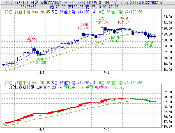Viewport: 175px width, 133px height.
Task: Click the 5日 終値平滑 legend in lower chart
Action: pyautogui.click(x=73, y=83)
